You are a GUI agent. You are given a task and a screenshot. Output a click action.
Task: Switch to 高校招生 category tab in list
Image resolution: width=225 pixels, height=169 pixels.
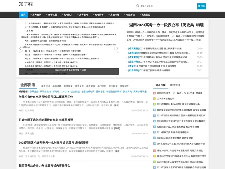(x=124, y=86)
